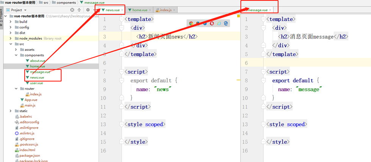Fold the template block in news.vue
Screen dimensions: 371x162
tap(122, 19)
